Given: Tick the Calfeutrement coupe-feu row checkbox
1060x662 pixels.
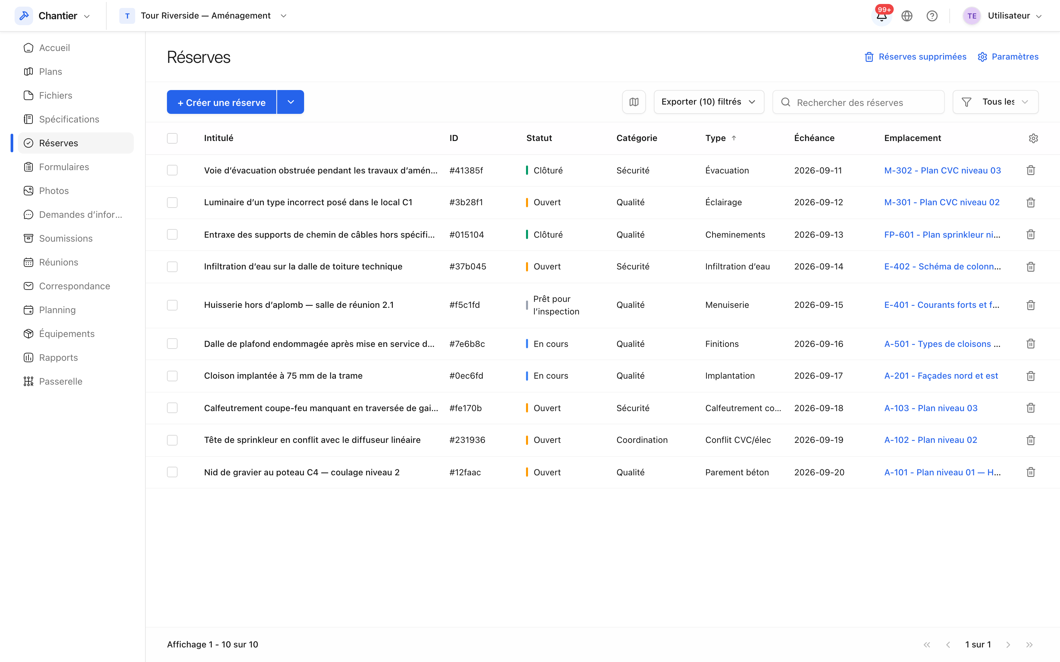Looking at the screenshot, I should tap(172, 408).
